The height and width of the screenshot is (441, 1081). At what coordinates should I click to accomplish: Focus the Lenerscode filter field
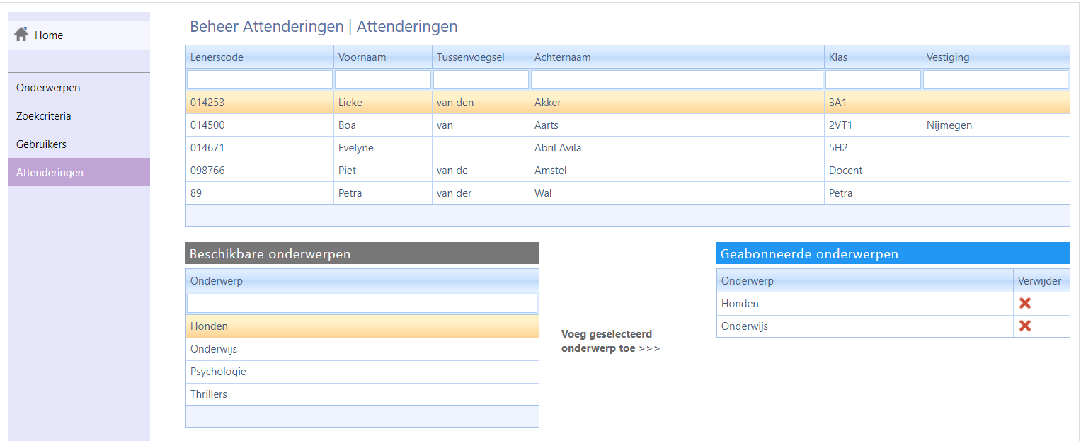click(259, 79)
